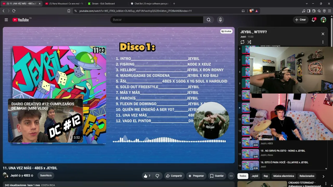The height and width of the screenshot is (187, 333).
Task: Open the Jeybil channel avatar under video
Action: click(5, 176)
